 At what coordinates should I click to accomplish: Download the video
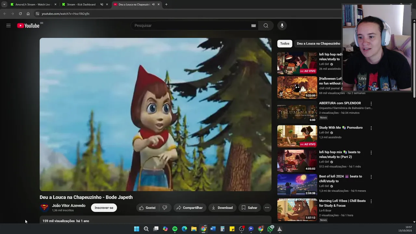pos(222,208)
